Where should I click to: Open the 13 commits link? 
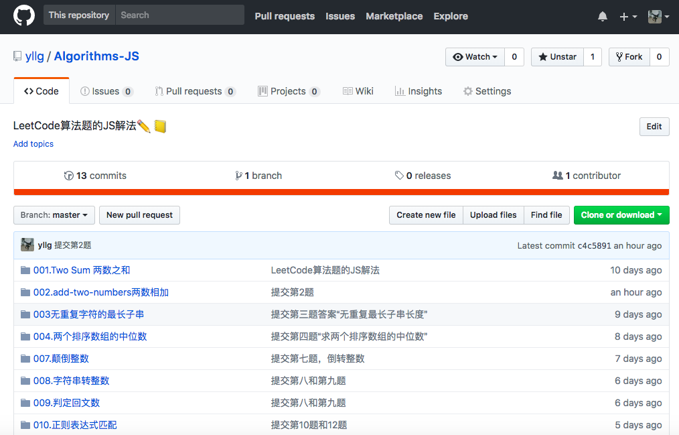click(95, 176)
